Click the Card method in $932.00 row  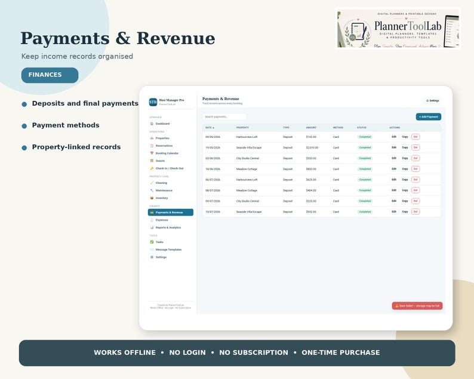pyautogui.click(x=336, y=212)
